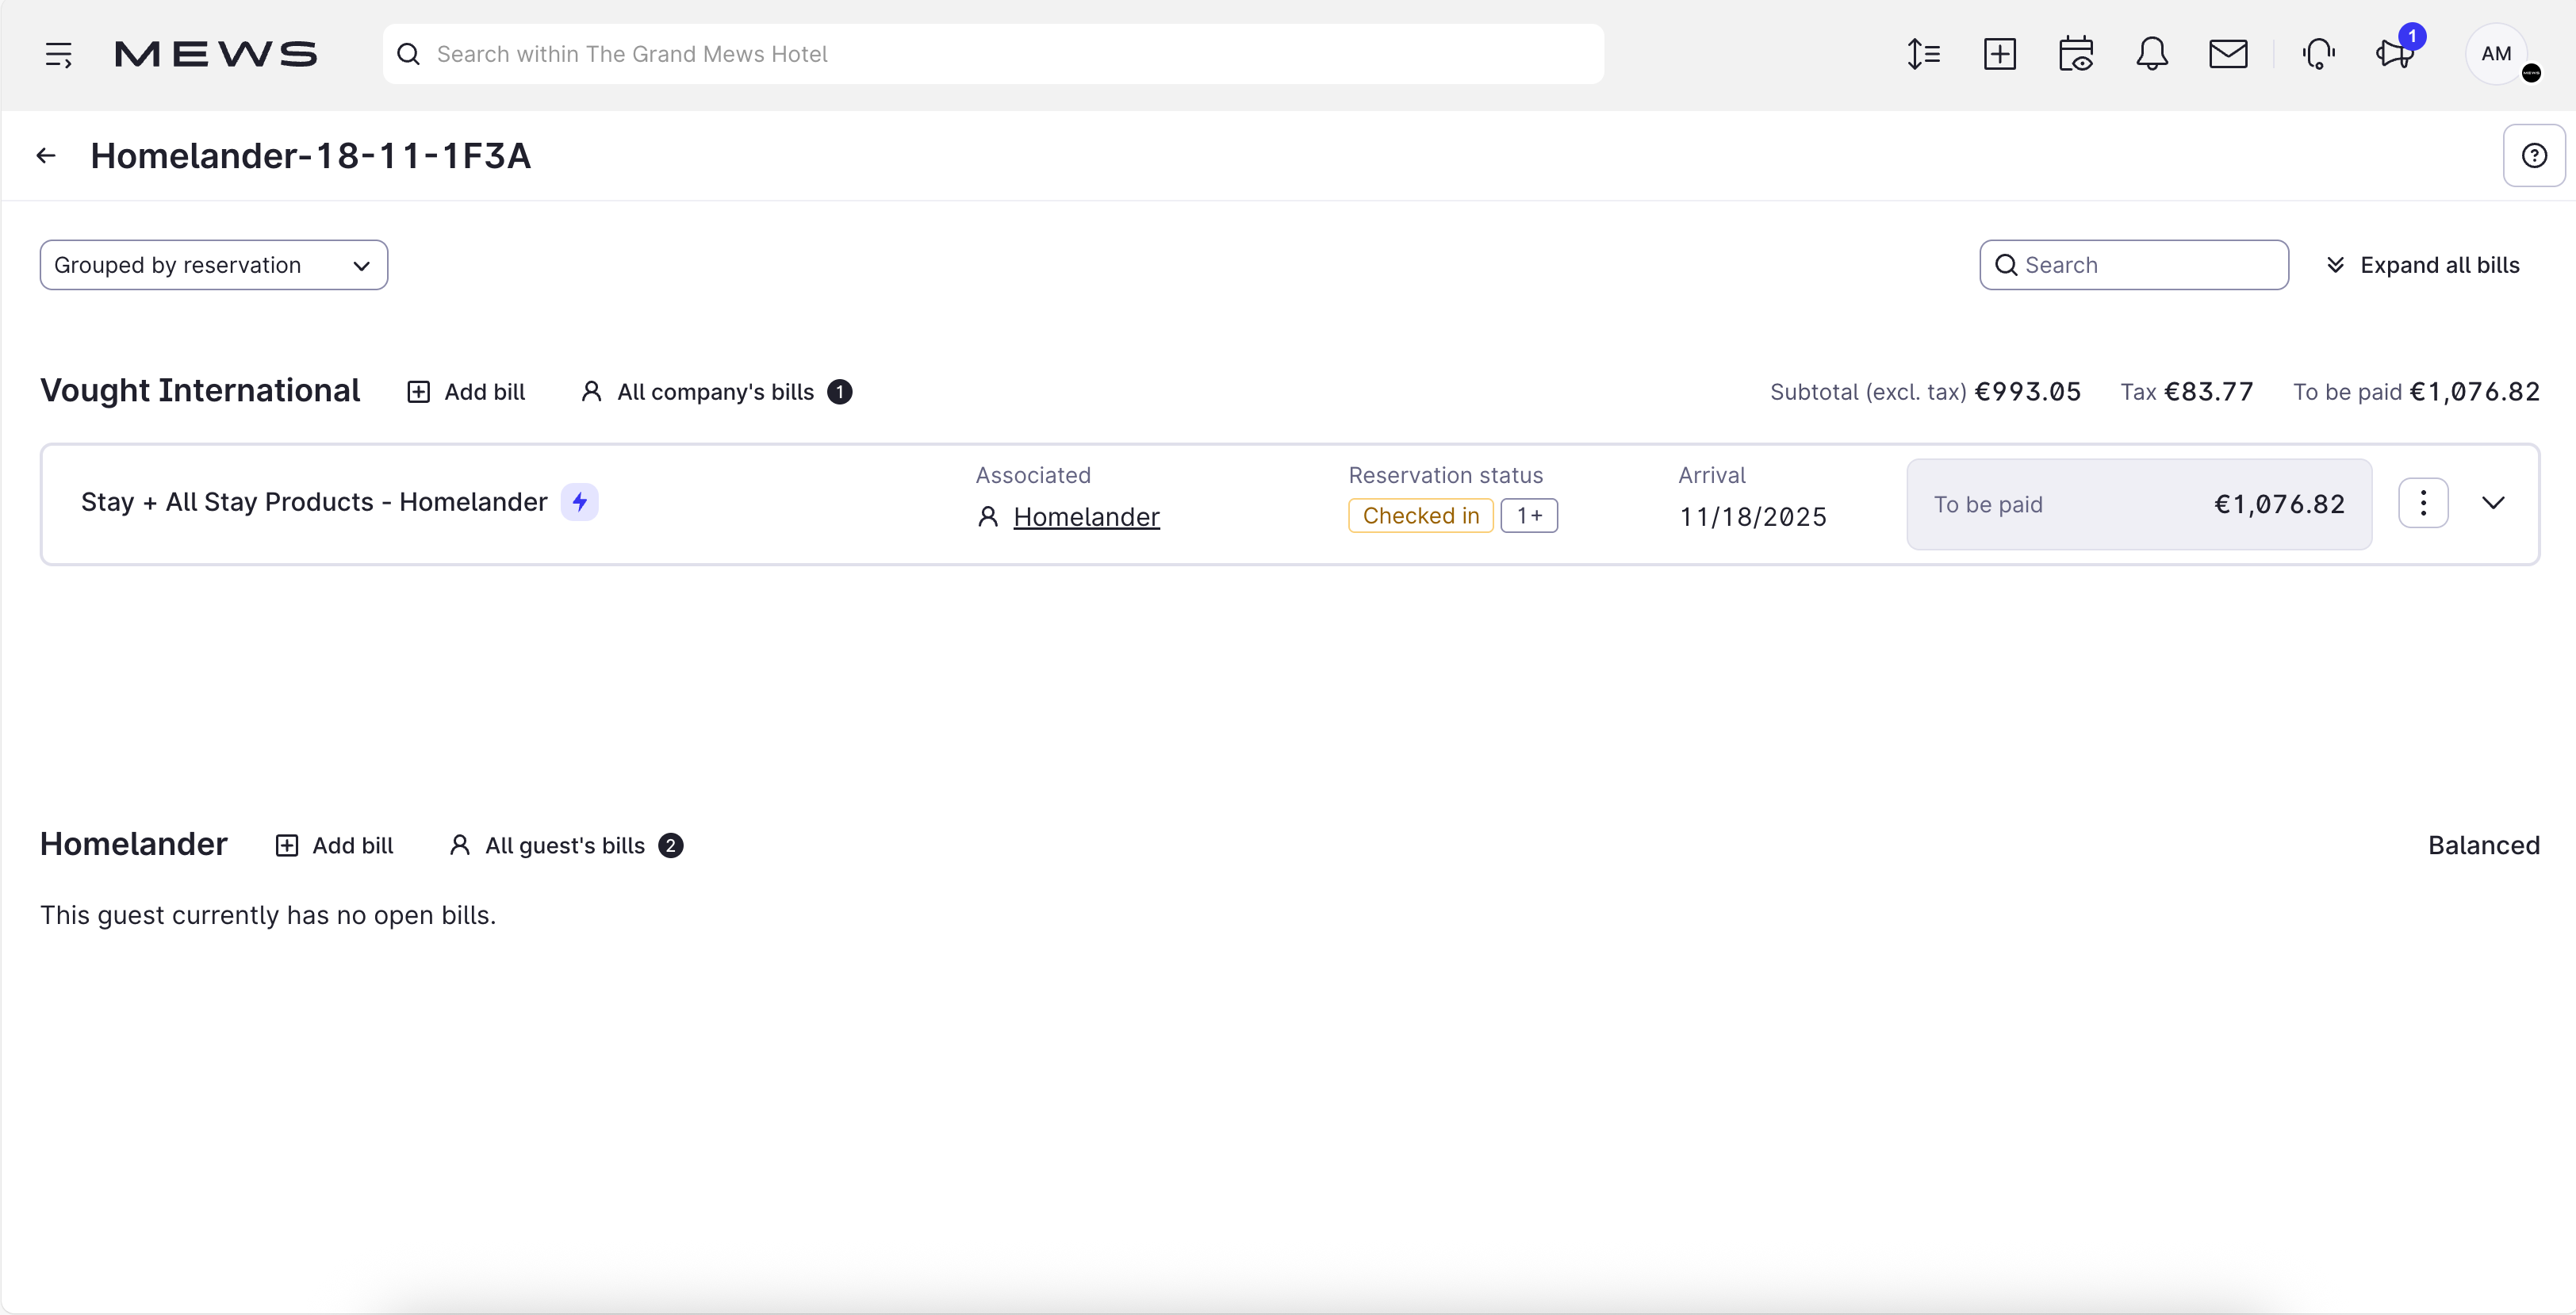Open the main navigation menu icon
The width and height of the screenshot is (2576, 1315).
click(59, 54)
